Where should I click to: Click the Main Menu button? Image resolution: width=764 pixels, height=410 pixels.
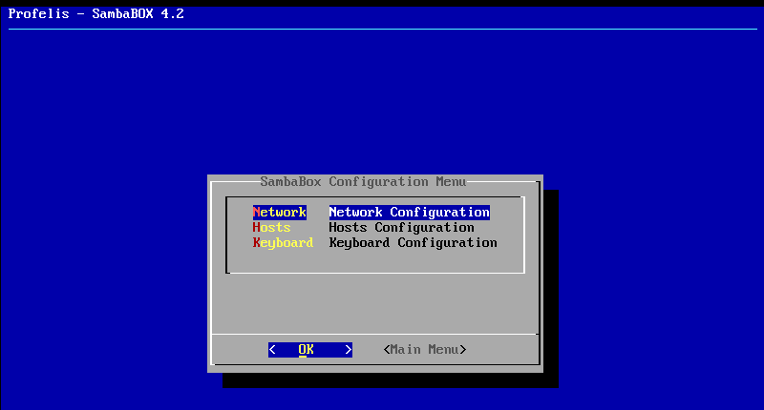point(424,350)
